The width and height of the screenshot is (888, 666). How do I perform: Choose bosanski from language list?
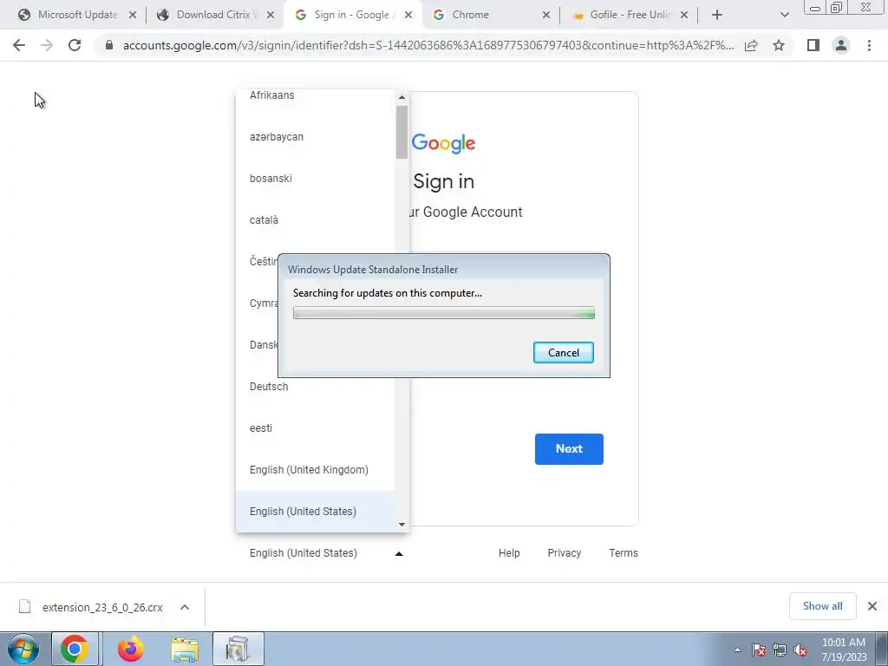[315, 179]
